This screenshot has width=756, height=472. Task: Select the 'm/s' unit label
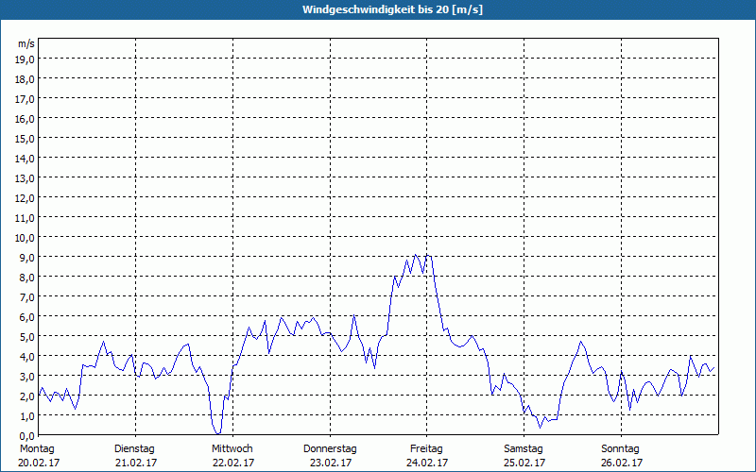pyautogui.click(x=26, y=43)
